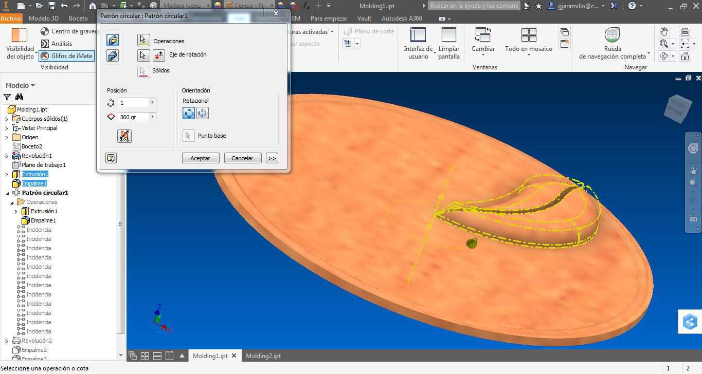Image resolution: width=702 pixels, height=374 pixels.
Task: Open the Archivo menu
Action: 11,18
